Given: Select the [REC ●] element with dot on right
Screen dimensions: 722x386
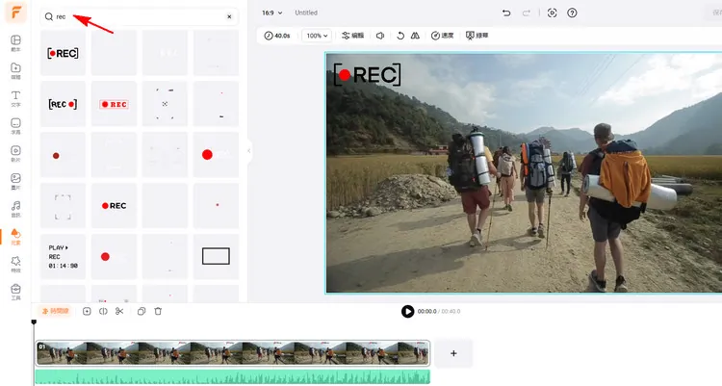Looking at the screenshot, I should pyautogui.click(x=63, y=104).
